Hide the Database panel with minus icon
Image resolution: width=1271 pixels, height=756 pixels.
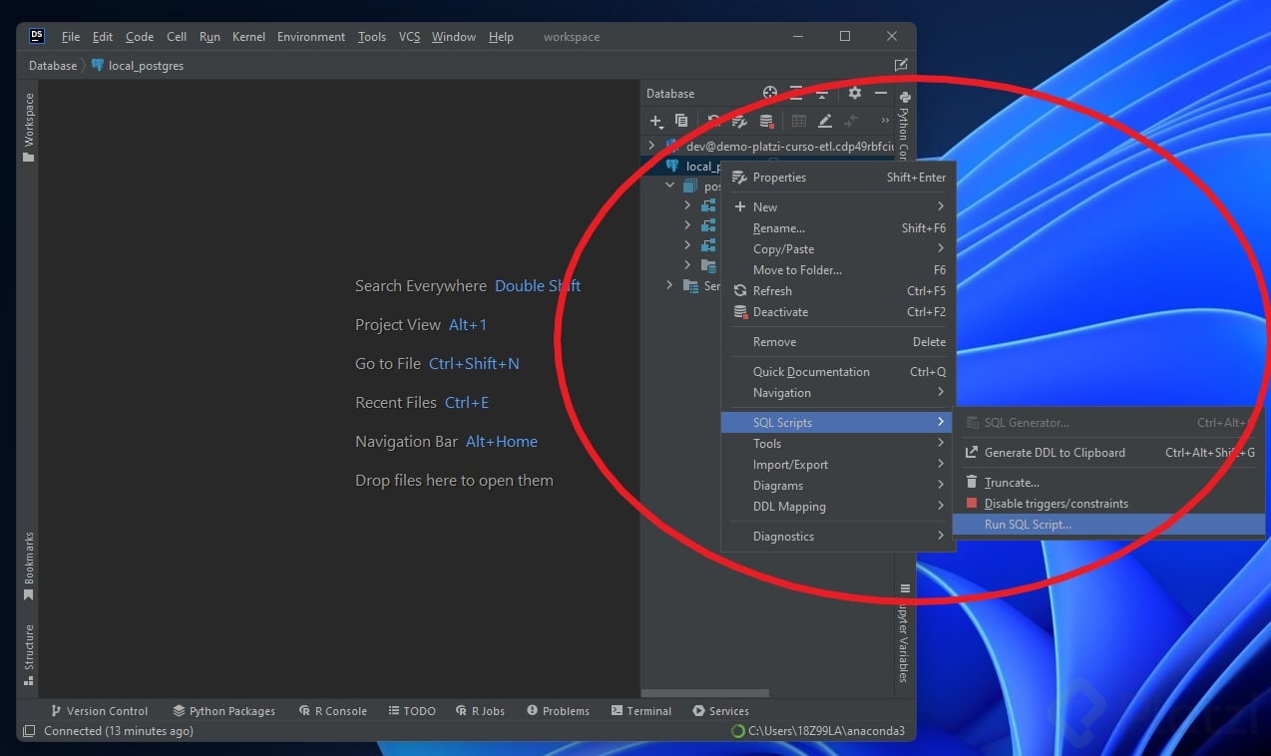[881, 93]
